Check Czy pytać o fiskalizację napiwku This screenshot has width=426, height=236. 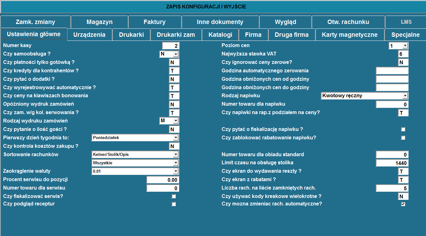[403, 129]
